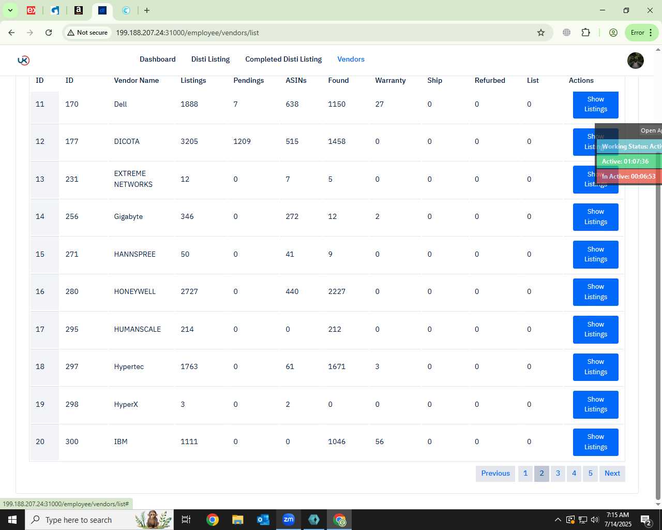Click the Warranty value 56

[380, 441]
